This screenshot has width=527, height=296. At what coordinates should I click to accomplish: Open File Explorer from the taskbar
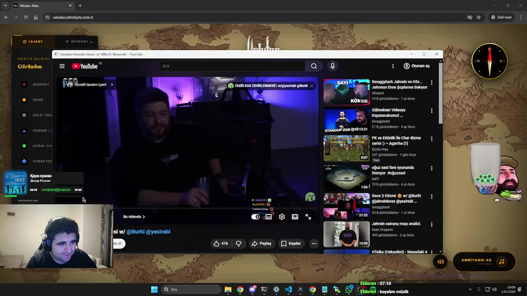tap(228, 289)
